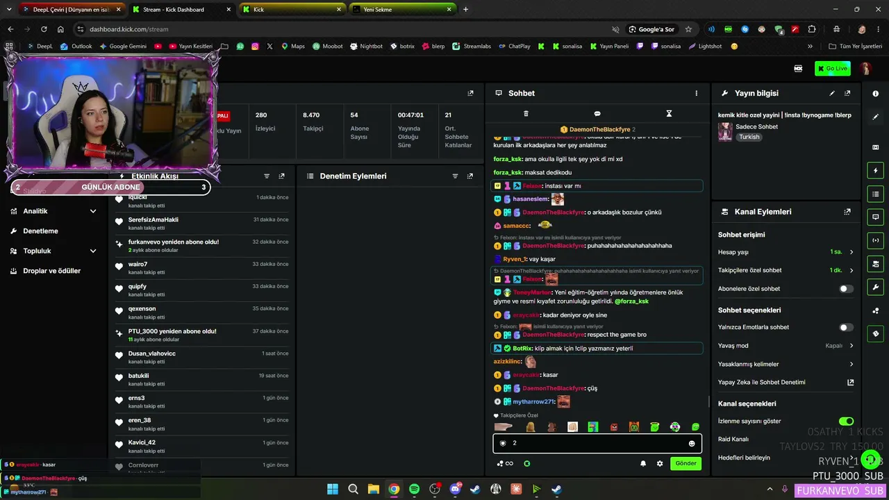Click the info icon in right sidebar
The image size is (889, 500).
point(875,94)
